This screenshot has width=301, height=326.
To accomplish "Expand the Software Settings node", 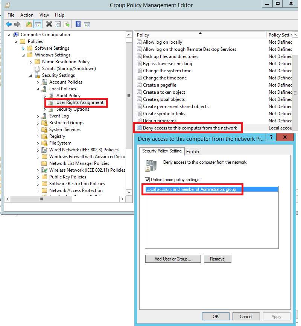I will tap(23, 48).
